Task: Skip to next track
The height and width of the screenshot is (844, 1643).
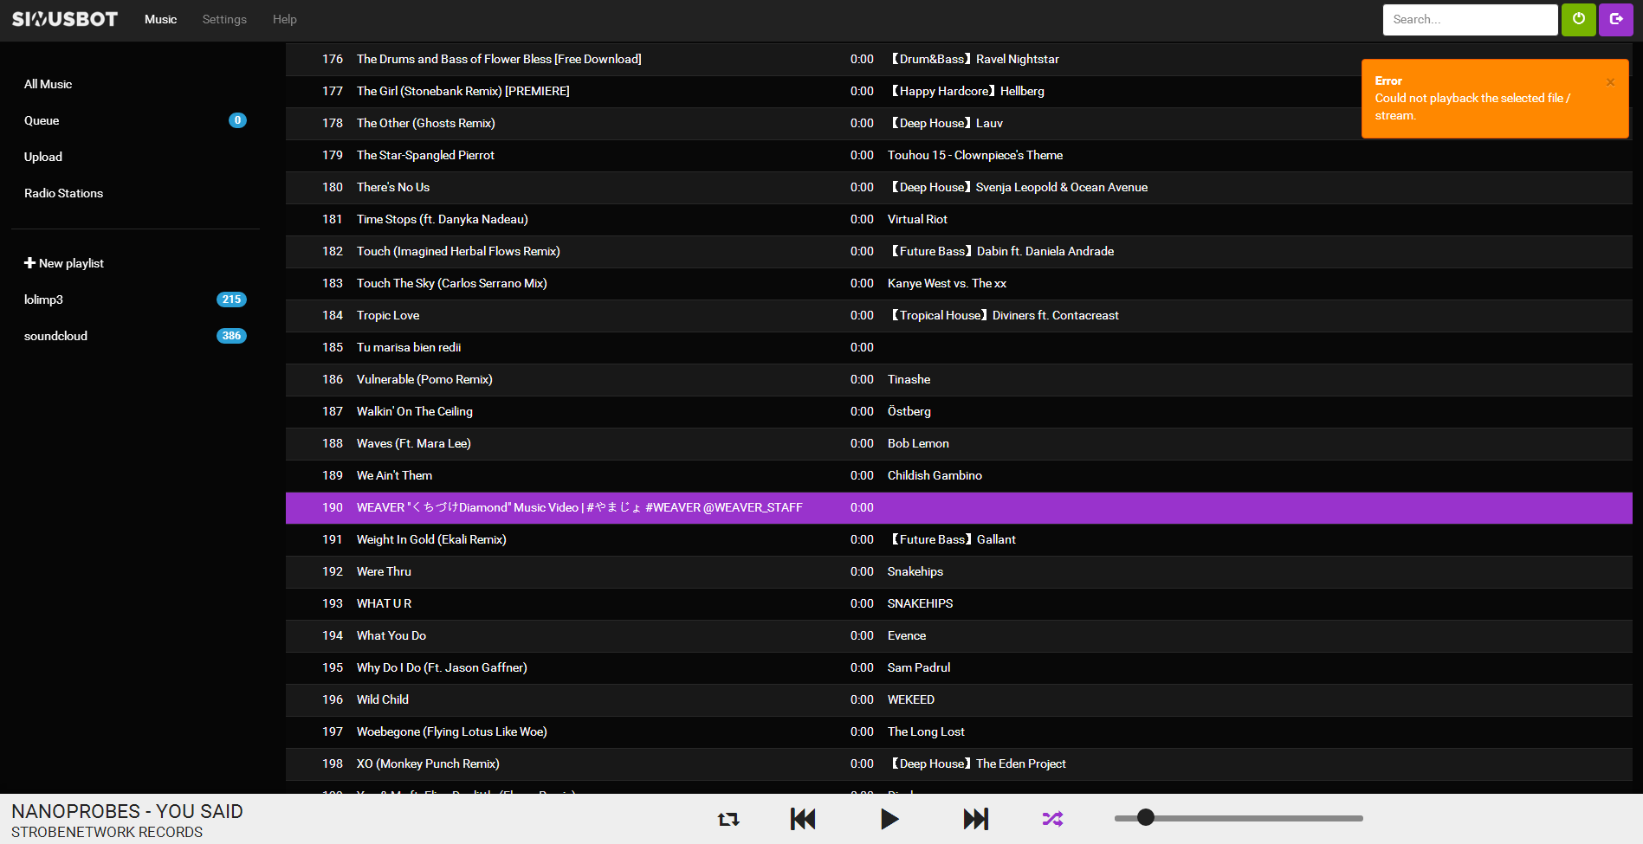Action: click(x=976, y=819)
